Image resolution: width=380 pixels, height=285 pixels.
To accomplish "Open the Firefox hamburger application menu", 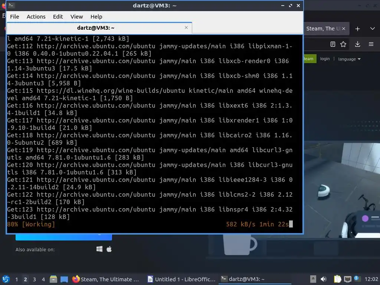I will (371, 44).
